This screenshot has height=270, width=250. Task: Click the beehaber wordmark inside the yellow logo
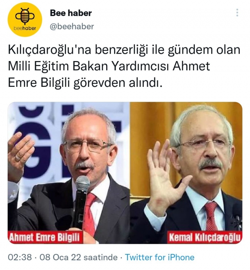25,28
